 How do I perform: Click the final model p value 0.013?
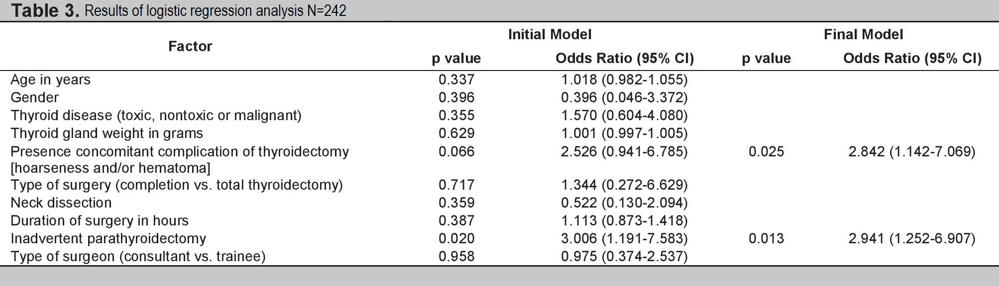[x=766, y=238]
